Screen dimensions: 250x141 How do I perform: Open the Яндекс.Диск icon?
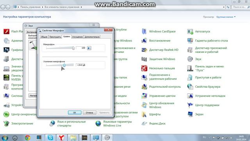(x=144, y=123)
